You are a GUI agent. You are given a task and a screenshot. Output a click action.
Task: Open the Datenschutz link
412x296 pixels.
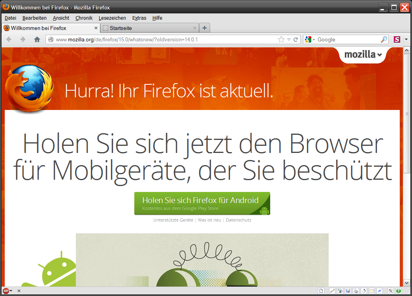[x=239, y=220]
